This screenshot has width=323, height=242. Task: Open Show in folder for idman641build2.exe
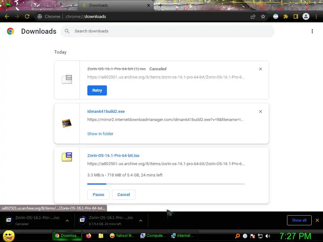[100, 134]
